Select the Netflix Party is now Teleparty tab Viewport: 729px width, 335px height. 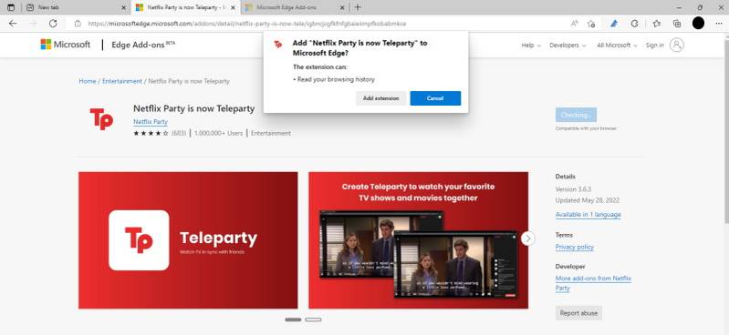tap(185, 7)
